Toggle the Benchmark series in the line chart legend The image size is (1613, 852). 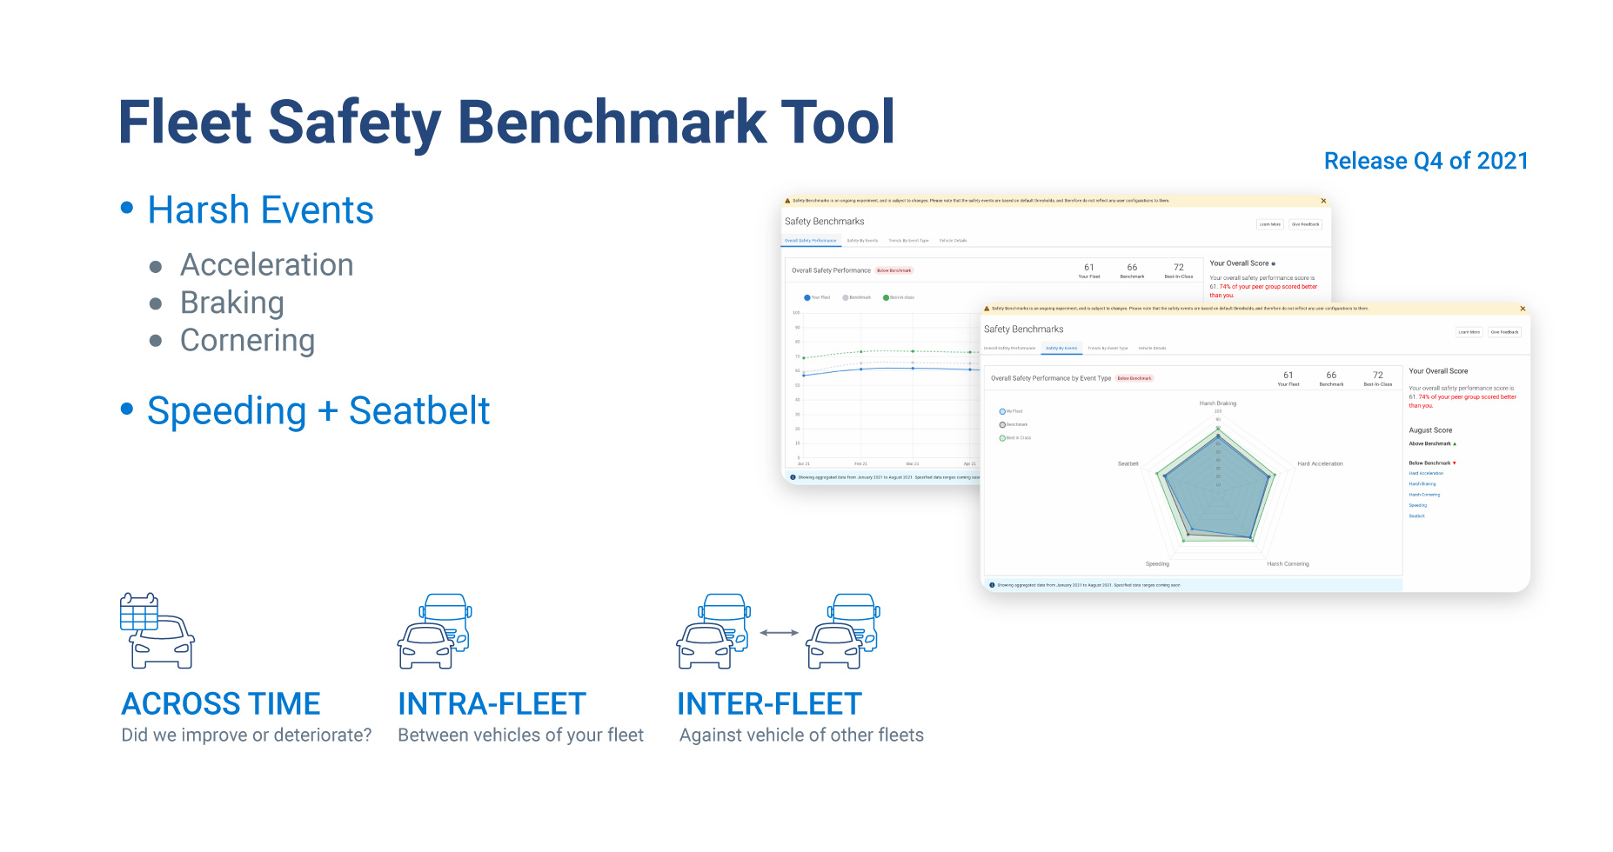846,297
